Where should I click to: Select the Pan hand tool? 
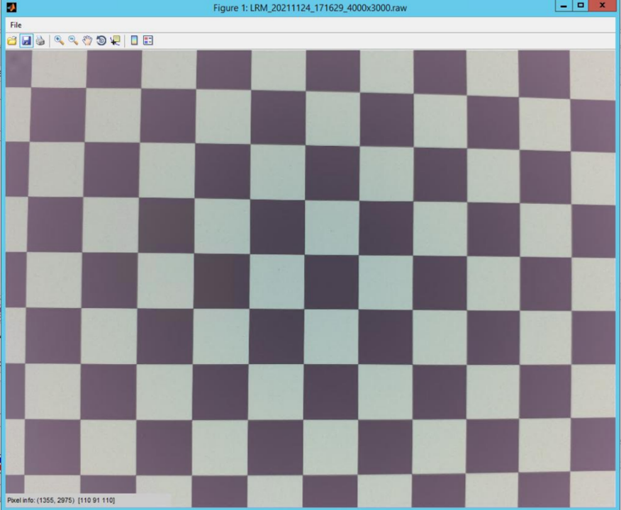coord(87,40)
